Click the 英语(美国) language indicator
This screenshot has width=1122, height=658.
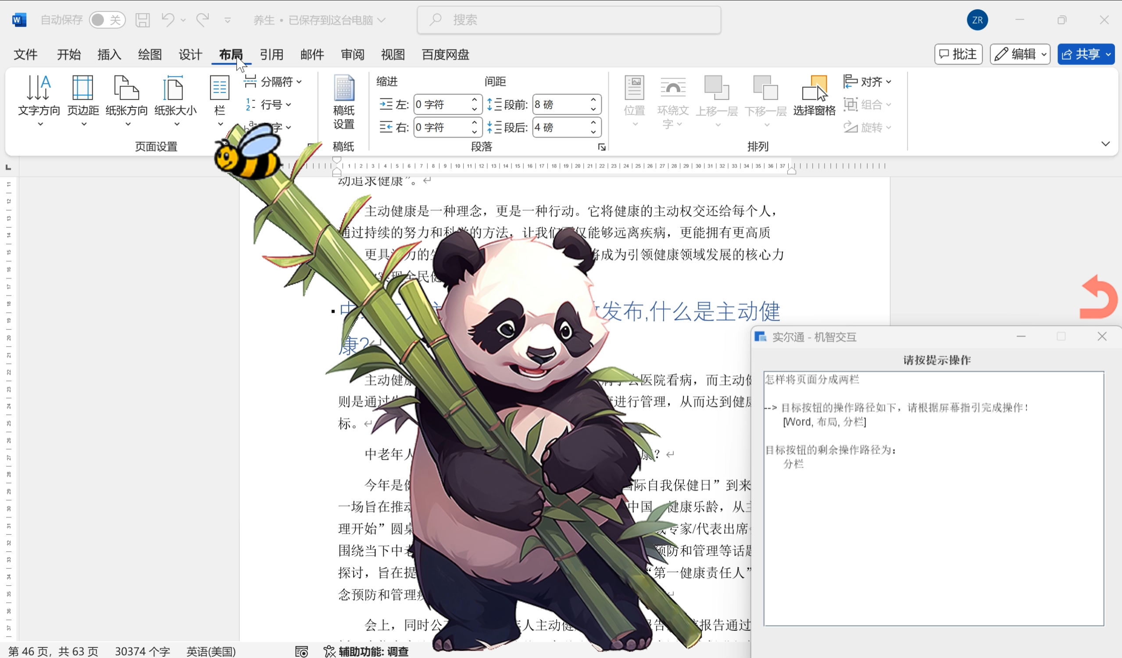(x=211, y=651)
